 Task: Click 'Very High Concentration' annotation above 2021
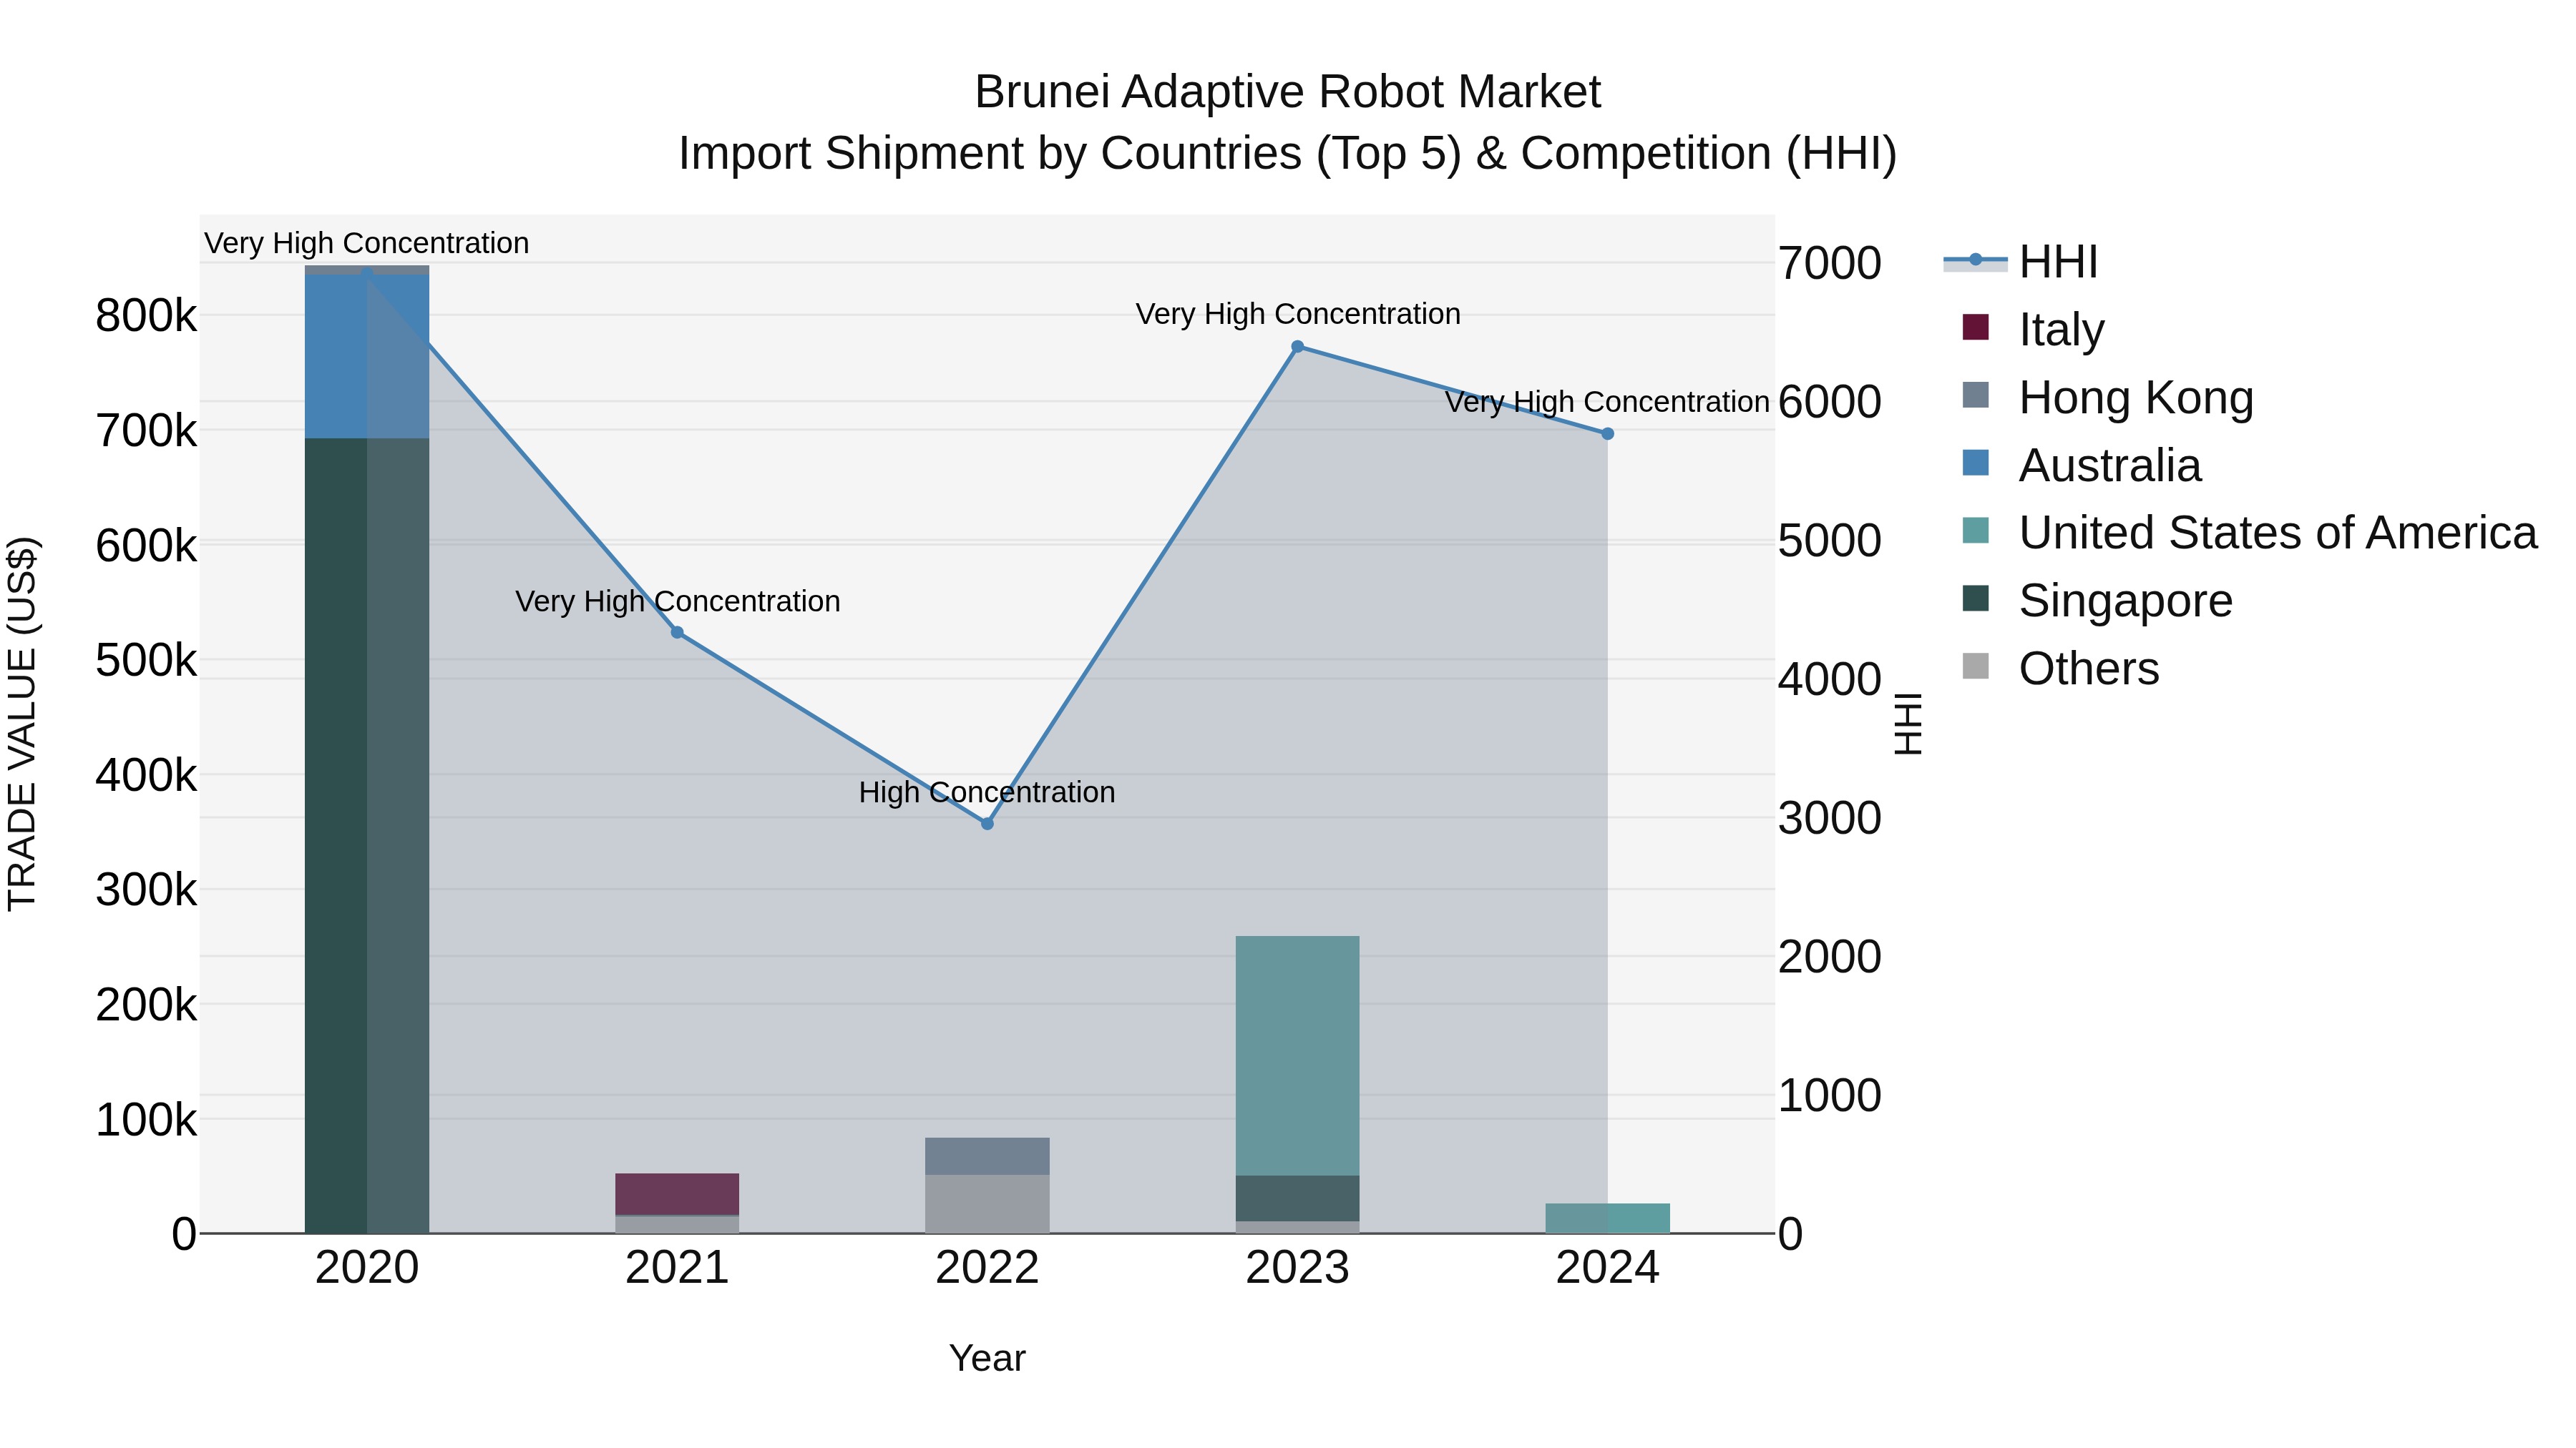click(677, 601)
